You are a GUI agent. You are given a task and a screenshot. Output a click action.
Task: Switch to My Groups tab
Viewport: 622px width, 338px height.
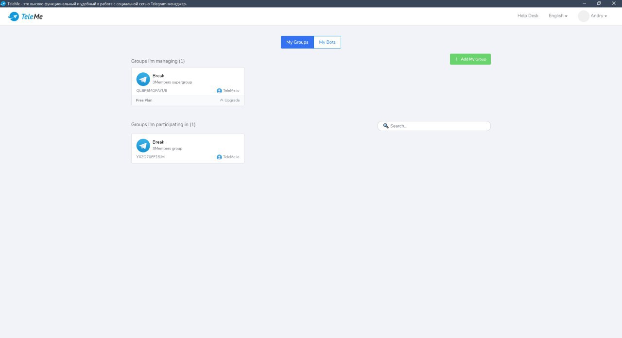[297, 42]
